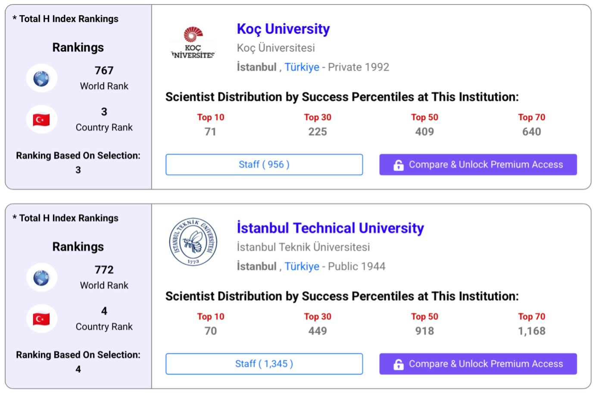The image size is (599, 393).
Task: Follow the Türkiye link under İstanbul Technical University
Action: [302, 266]
